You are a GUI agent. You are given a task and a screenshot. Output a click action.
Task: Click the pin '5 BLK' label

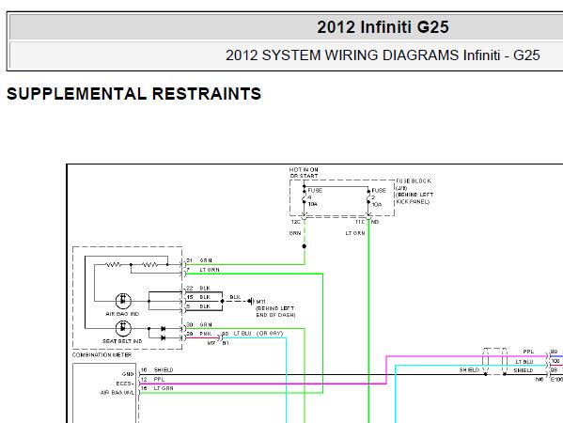coord(198,306)
